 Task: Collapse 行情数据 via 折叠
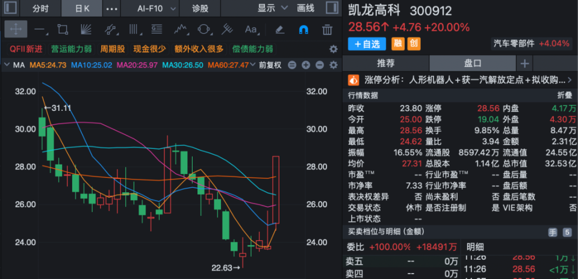click(564, 96)
